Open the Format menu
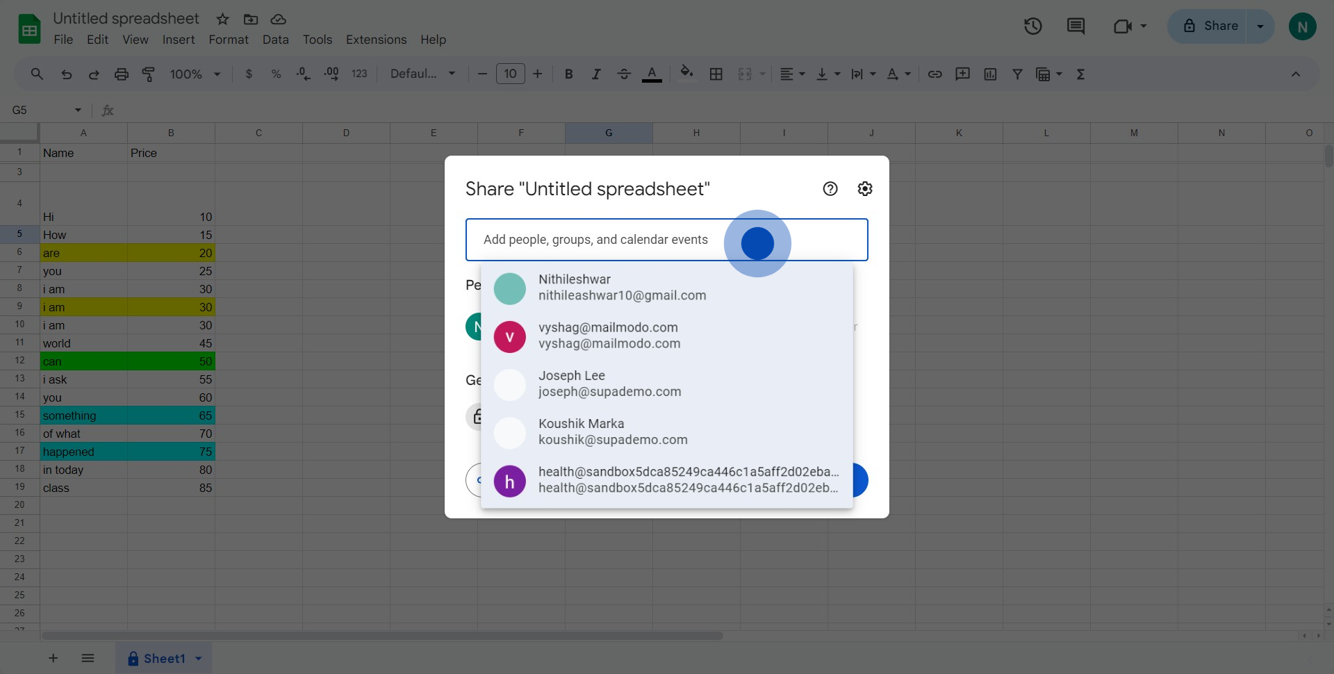 (x=228, y=40)
